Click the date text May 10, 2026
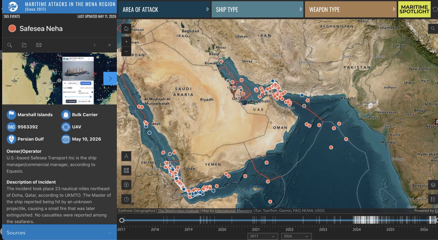The height and width of the screenshot is (240, 438). [x=87, y=139]
